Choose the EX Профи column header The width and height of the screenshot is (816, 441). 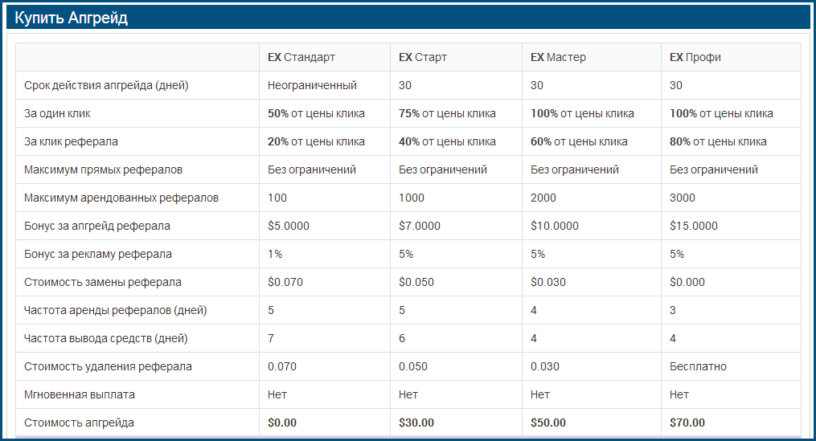point(695,57)
